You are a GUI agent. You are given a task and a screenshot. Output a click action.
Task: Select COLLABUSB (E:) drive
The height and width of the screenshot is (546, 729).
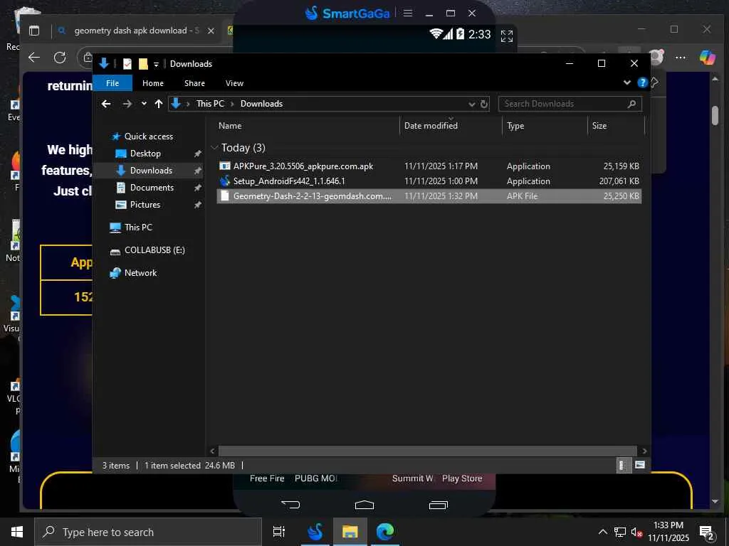pyautogui.click(x=154, y=250)
